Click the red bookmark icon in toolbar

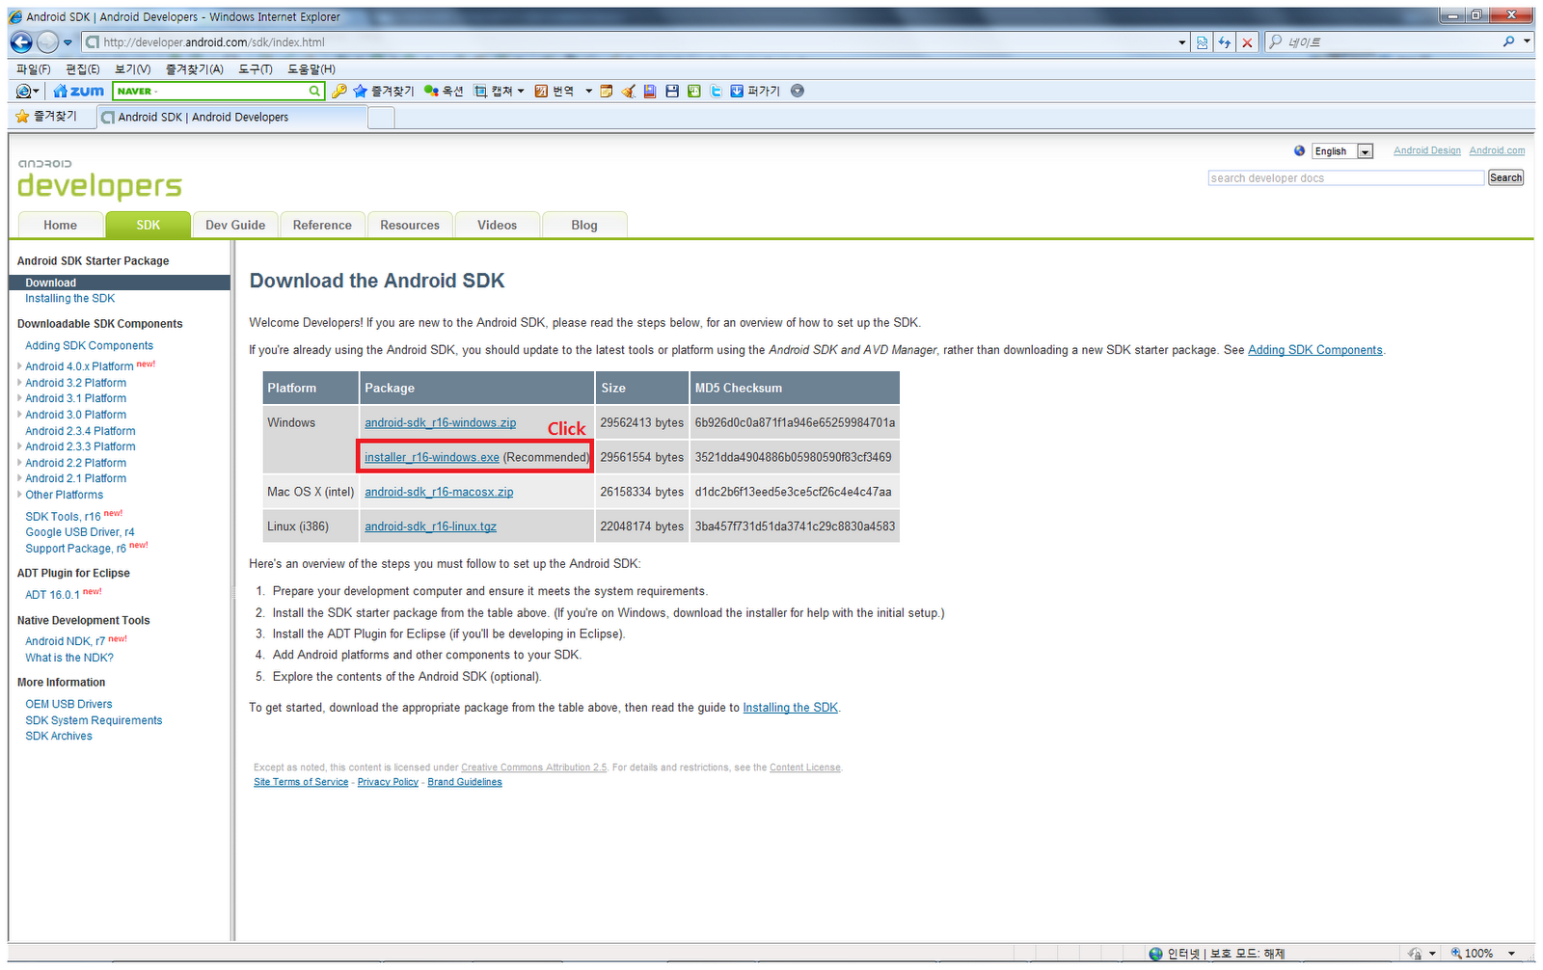(650, 91)
